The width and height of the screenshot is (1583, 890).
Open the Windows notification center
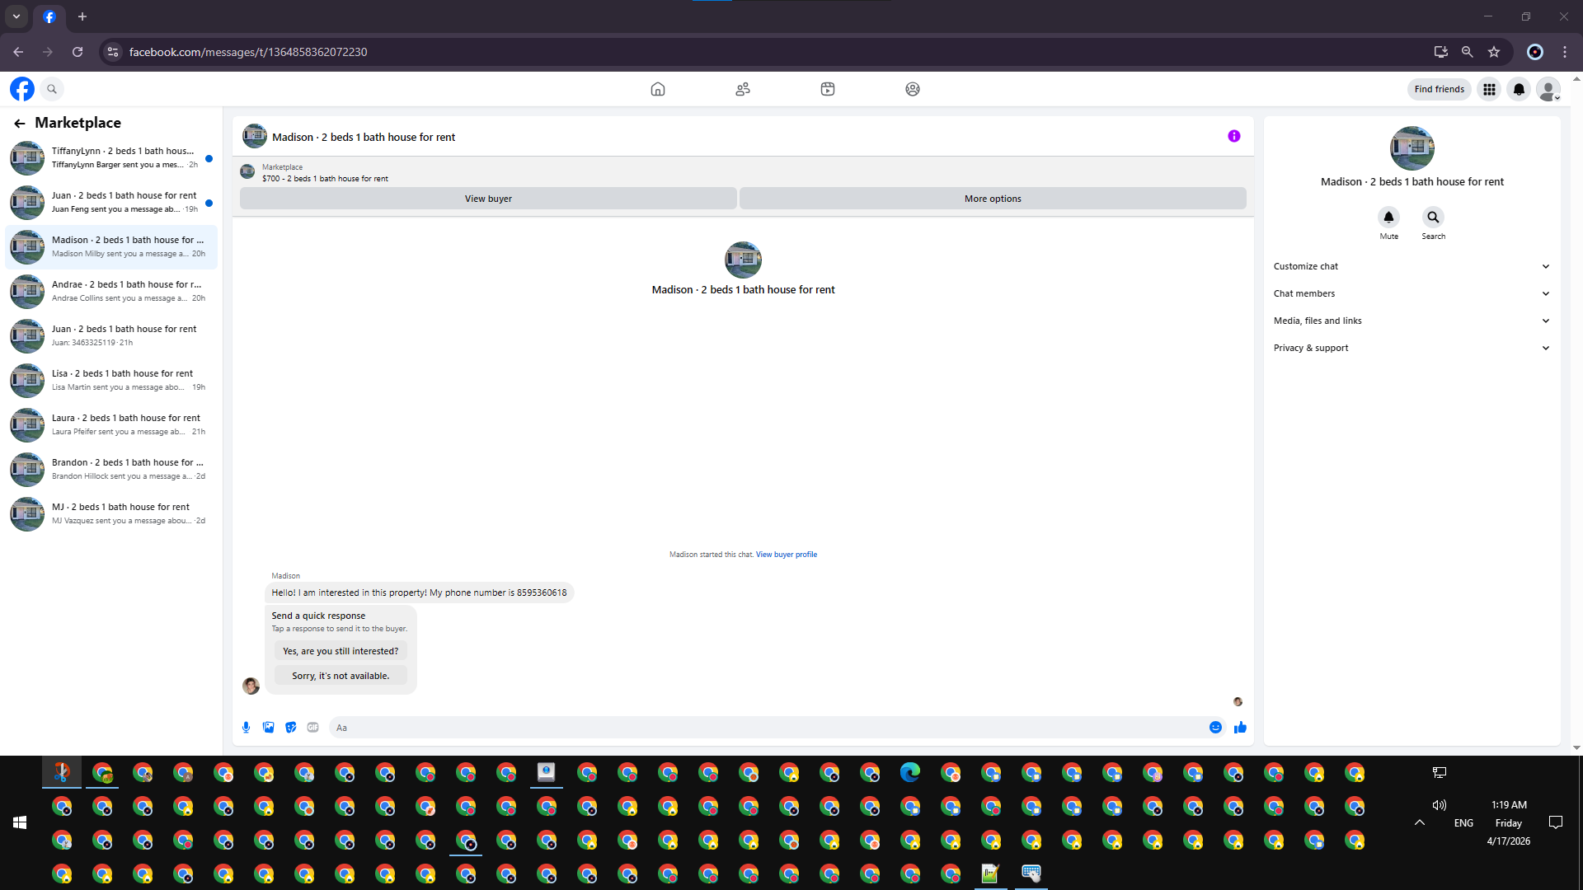1556,822
